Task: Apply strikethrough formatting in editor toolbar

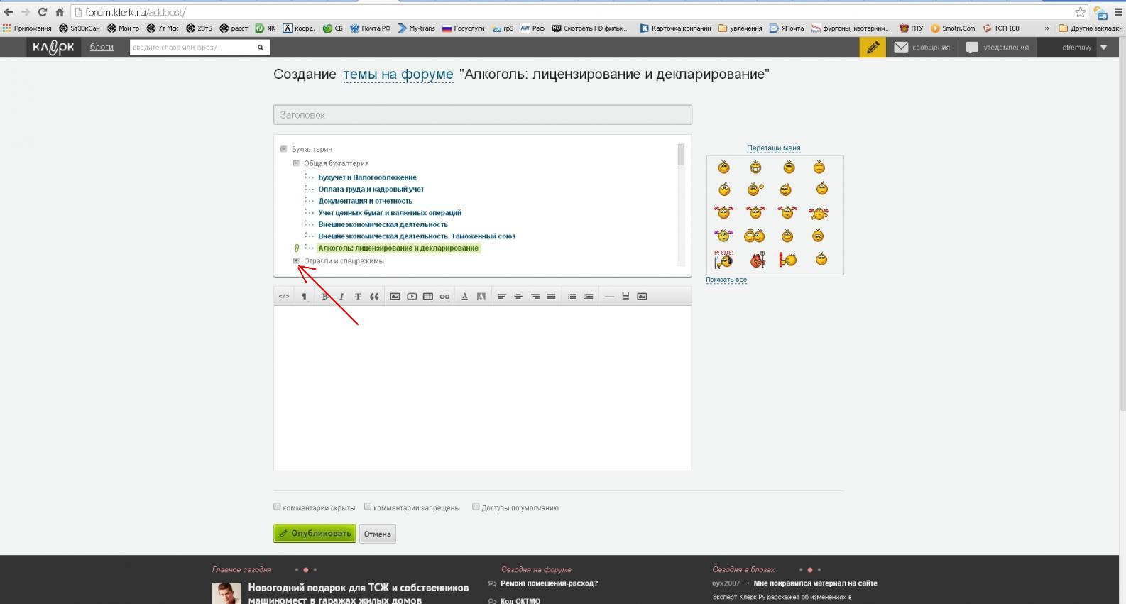Action: 358,297
